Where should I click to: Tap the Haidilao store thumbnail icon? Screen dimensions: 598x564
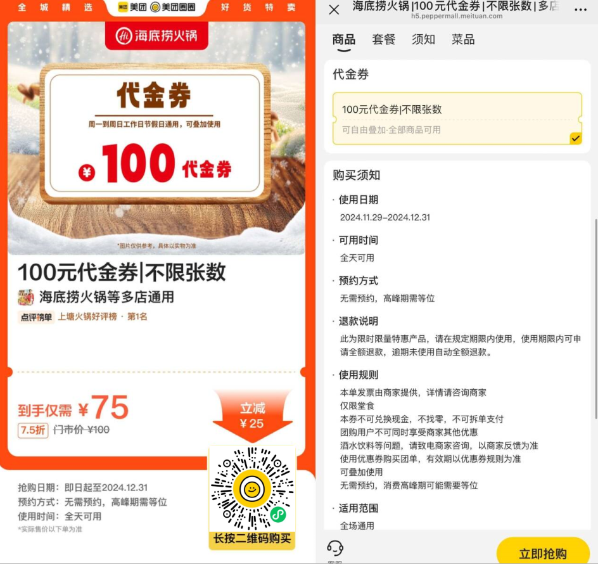point(26,297)
